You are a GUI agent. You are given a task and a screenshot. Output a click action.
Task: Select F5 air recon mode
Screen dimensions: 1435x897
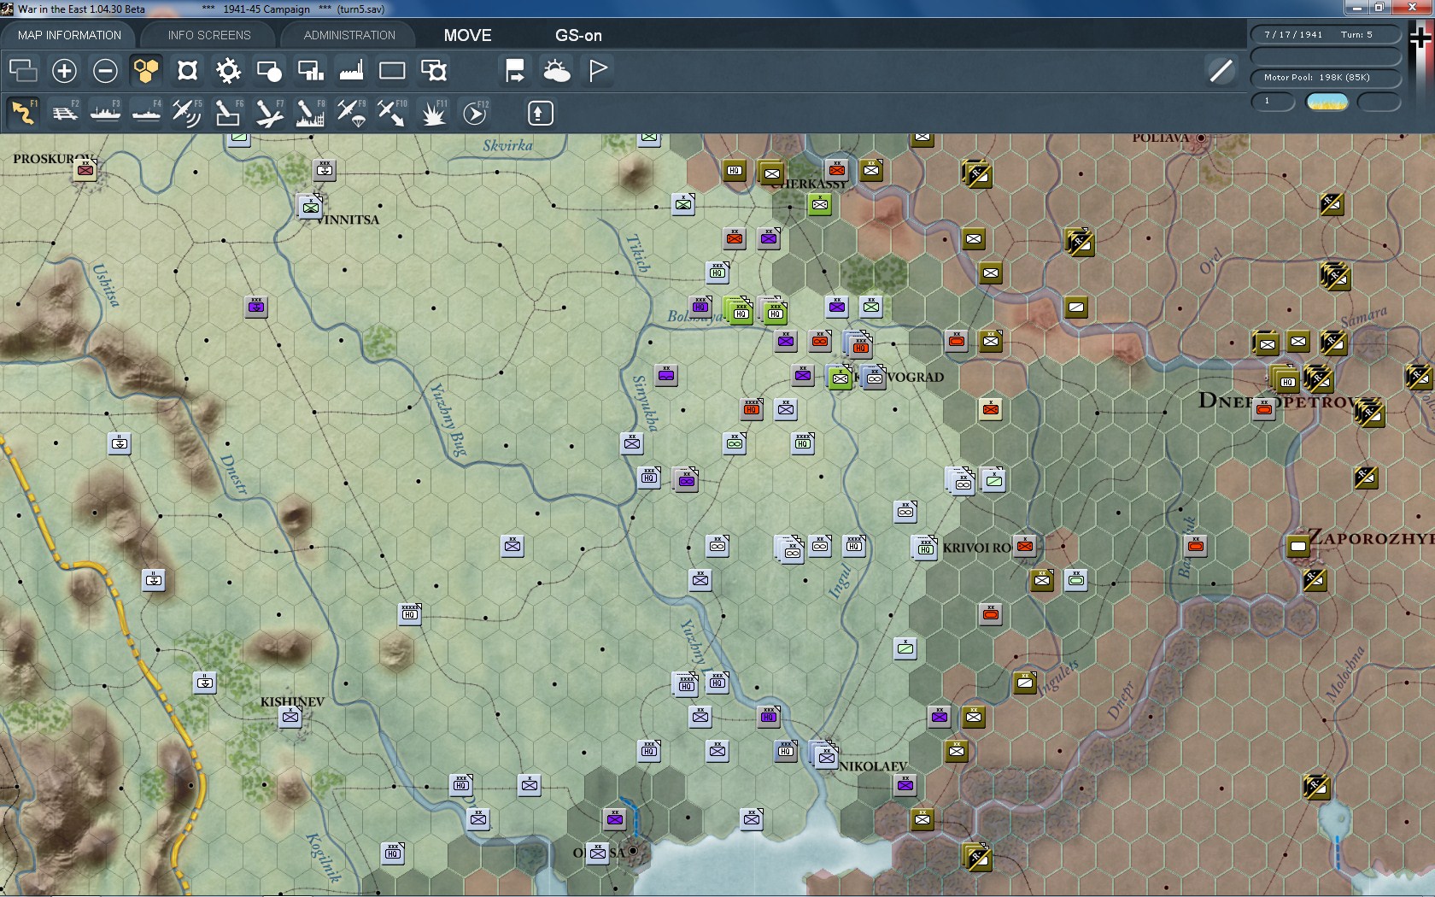[188, 113]
